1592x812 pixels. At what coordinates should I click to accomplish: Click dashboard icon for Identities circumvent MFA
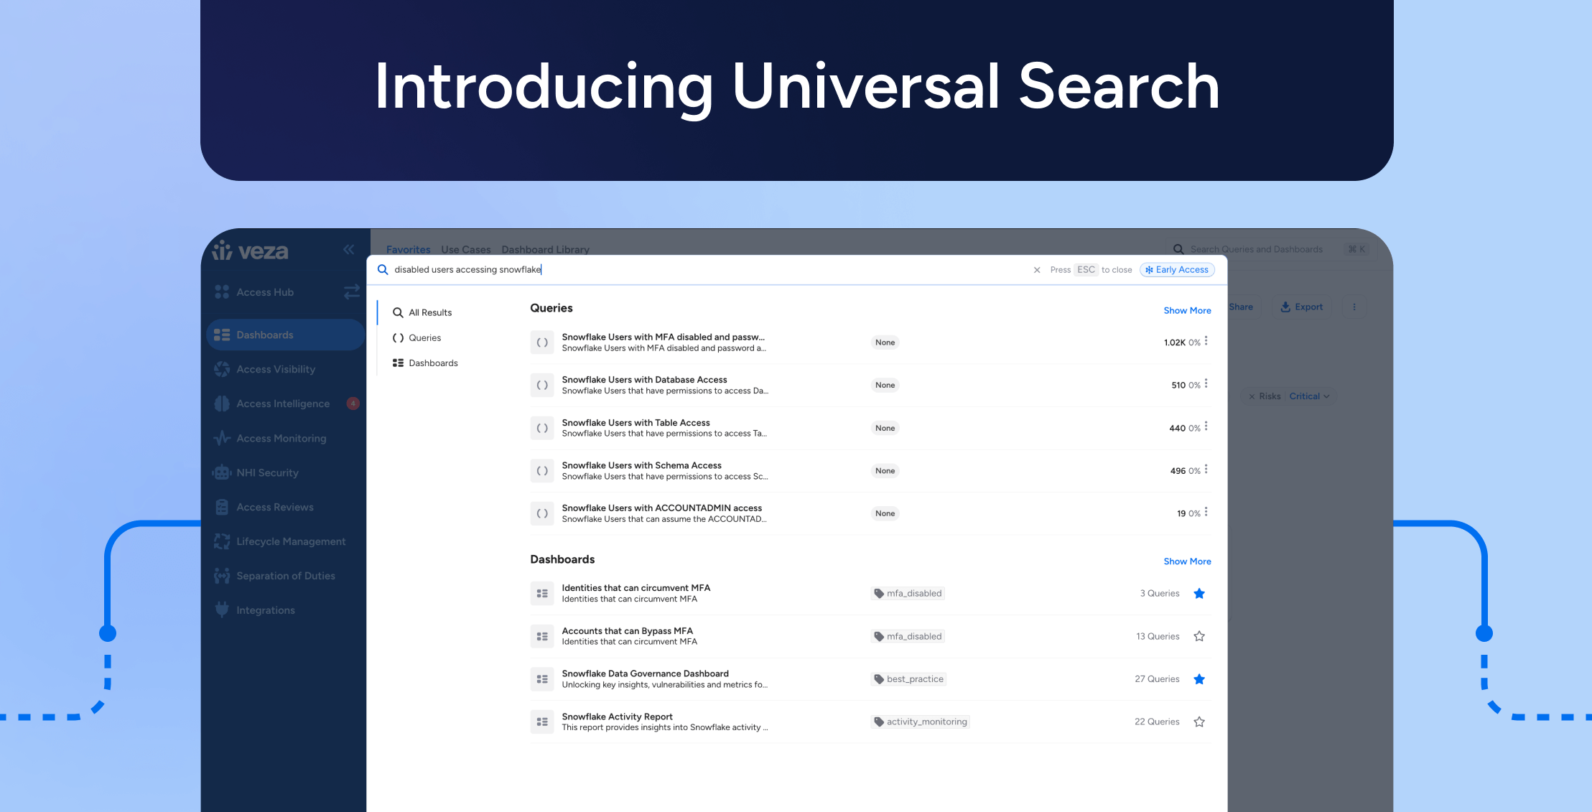[x=542, y=594]
